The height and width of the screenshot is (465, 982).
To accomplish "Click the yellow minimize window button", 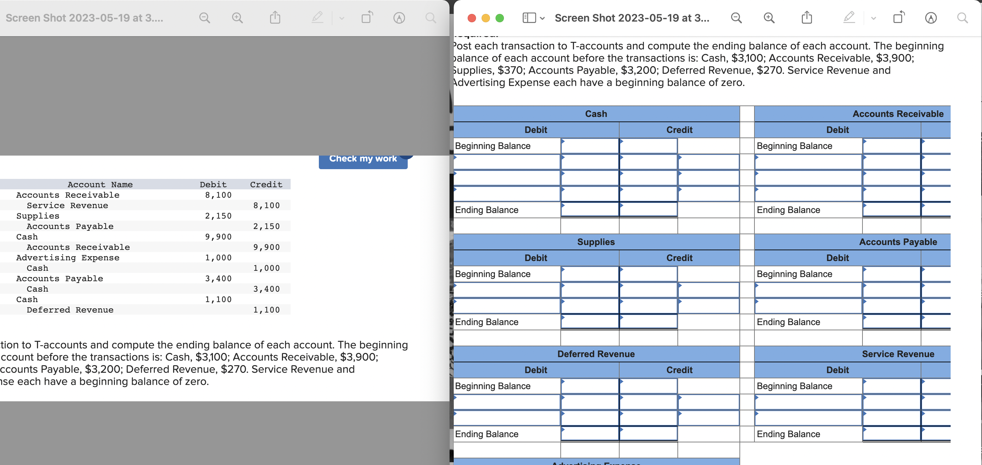I will point(486,18).
